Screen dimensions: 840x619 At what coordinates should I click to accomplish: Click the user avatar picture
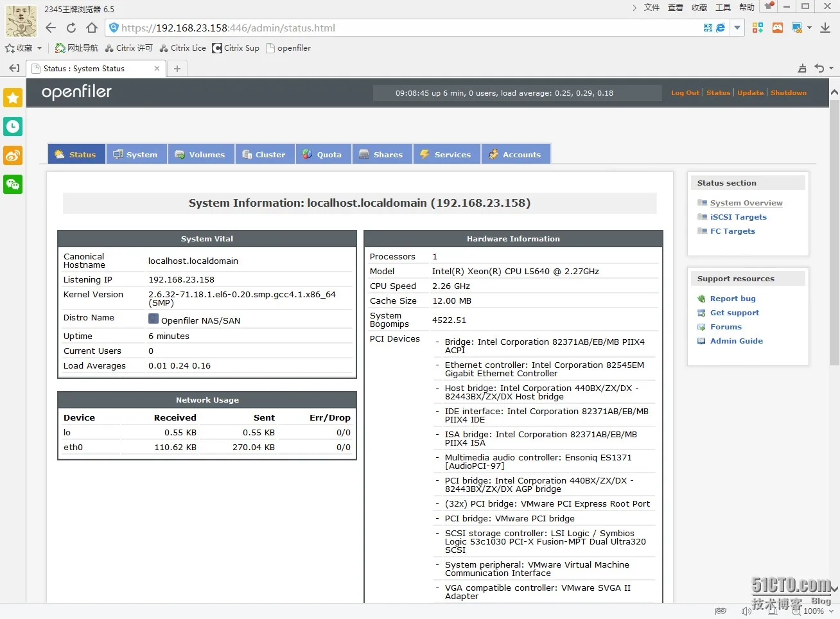[21, 21]
